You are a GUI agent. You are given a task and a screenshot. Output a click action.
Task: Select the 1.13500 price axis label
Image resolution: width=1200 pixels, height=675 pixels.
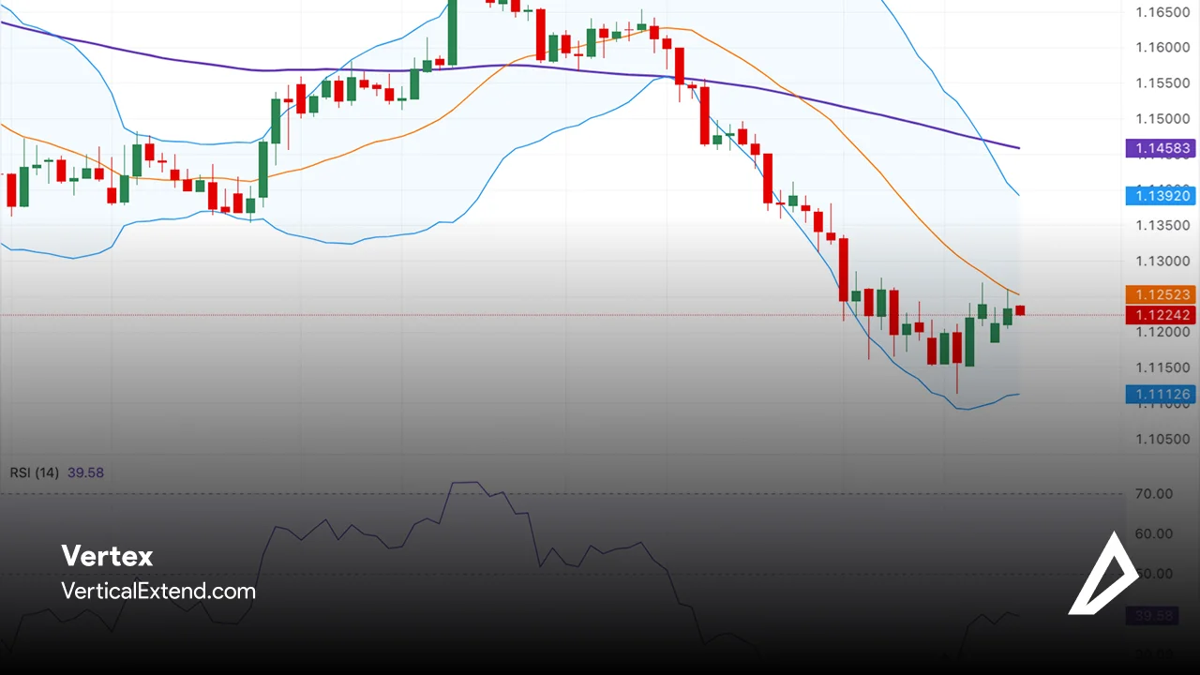tap(1162, 225)
